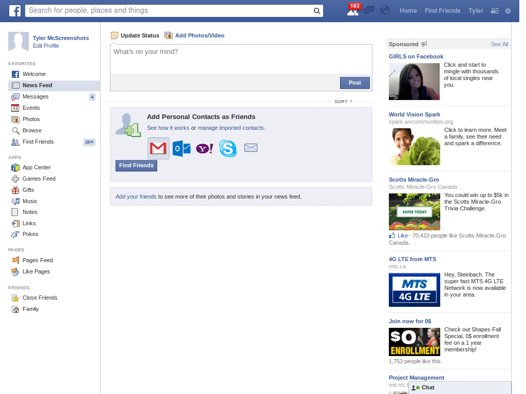Open Family friends list
This screenshot has width=526, height=394.
coord(30,309)
